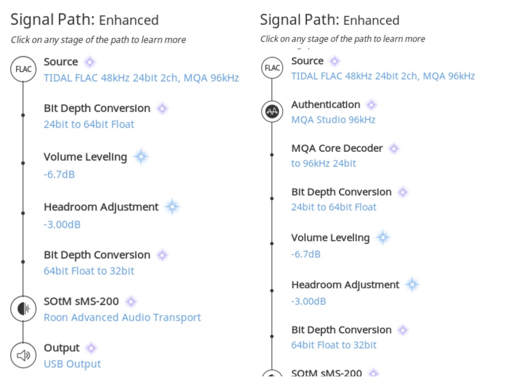Click left panel TIDAL FLAC source details
The width and height of the screenshot is (506, 380).
click(x=141, y=78)
